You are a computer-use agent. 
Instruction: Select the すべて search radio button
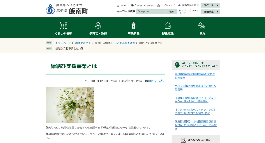(x=180, y=11)
